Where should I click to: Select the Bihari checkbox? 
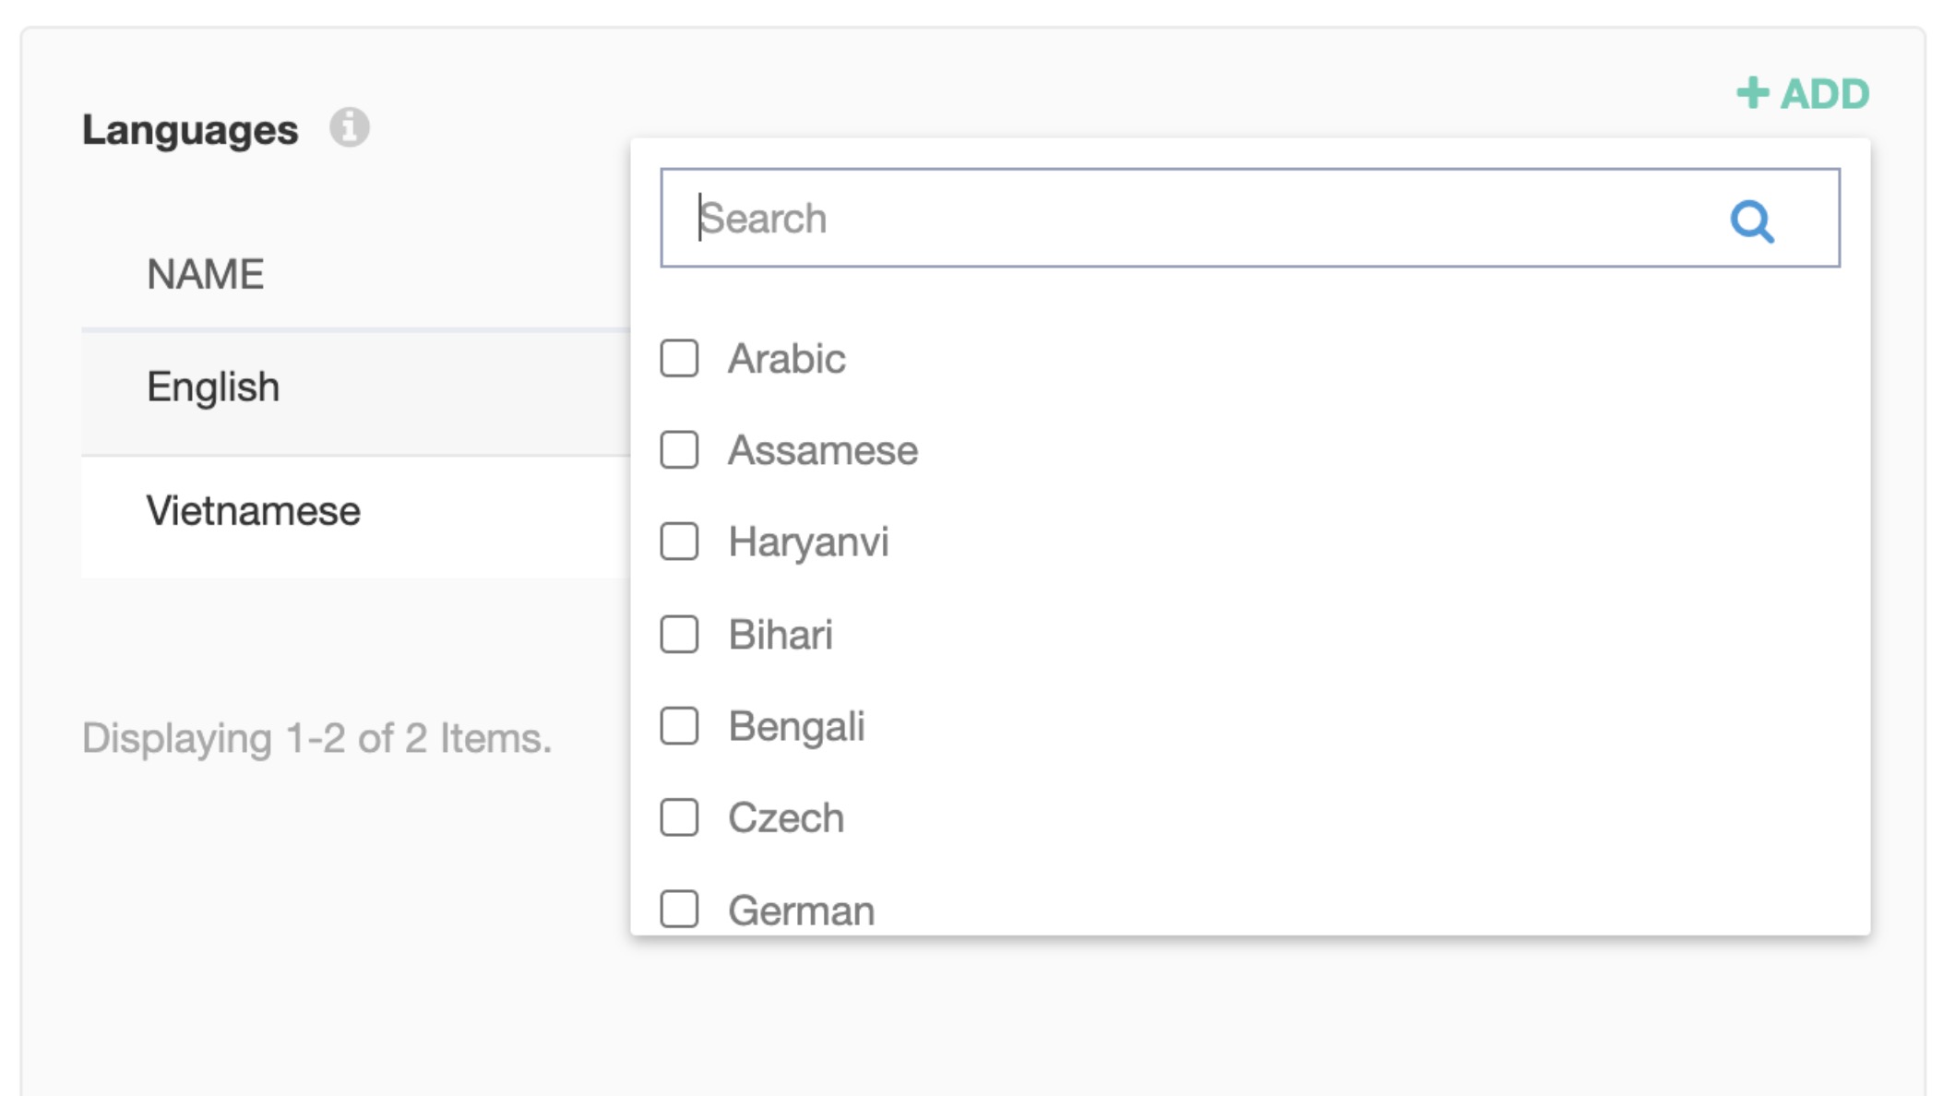[679, 634]
